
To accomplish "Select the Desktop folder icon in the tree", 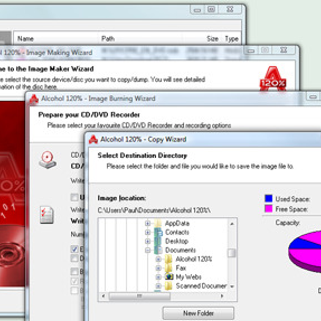I will pos(158,241).
